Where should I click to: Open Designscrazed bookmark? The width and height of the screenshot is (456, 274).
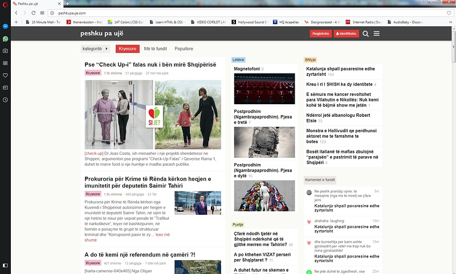click(323, 22)
